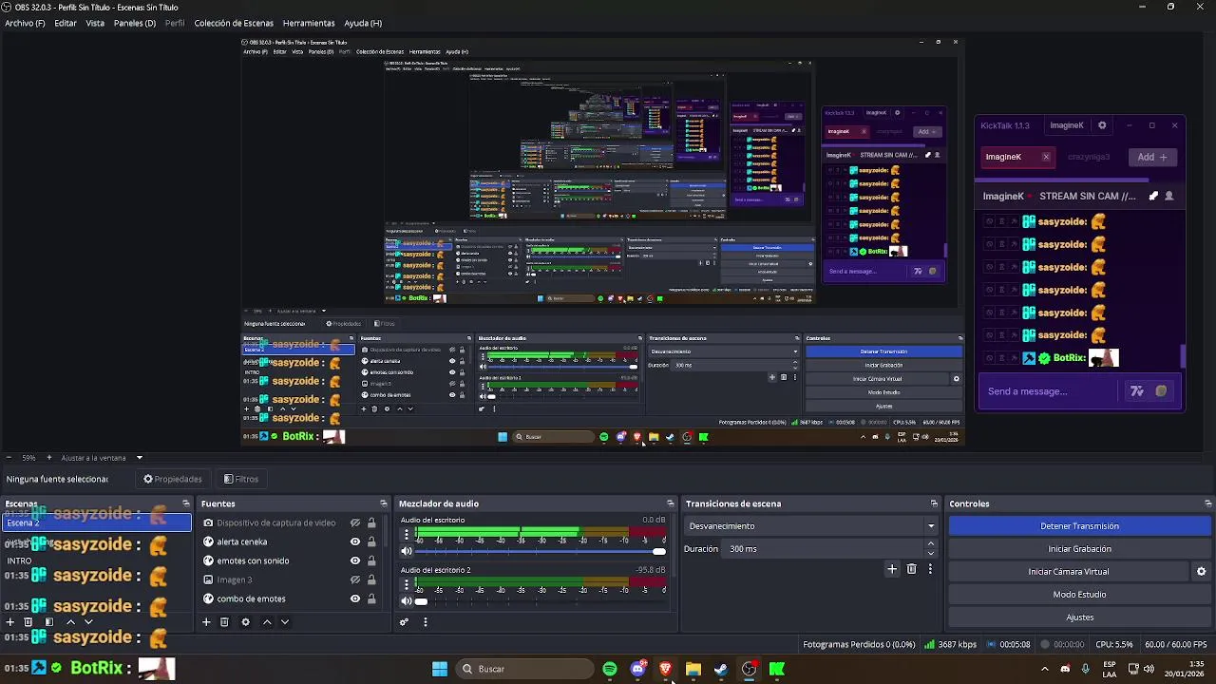The height and width of the screenshot is (684, 1216).
Task: Open transition properties kebab menu
Action: (930, 569)
